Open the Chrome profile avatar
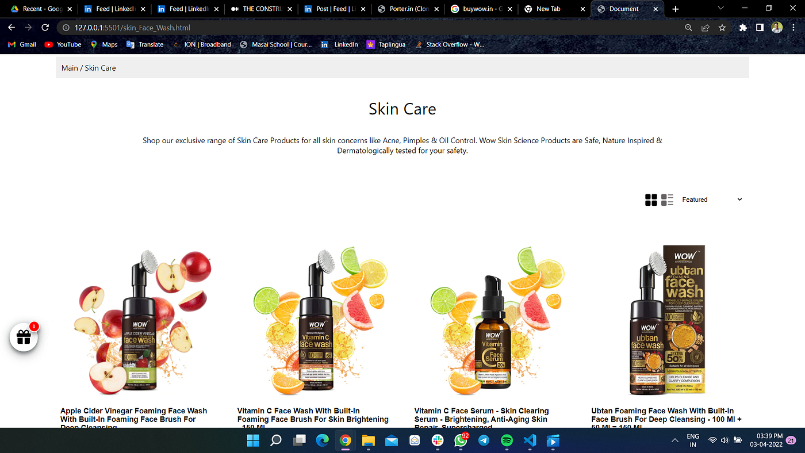Screen dimensions: 805x453 click(777, 28)
